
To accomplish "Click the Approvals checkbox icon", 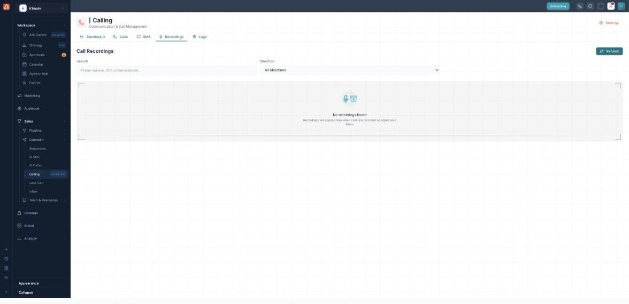I will click(x=25, y=55).
